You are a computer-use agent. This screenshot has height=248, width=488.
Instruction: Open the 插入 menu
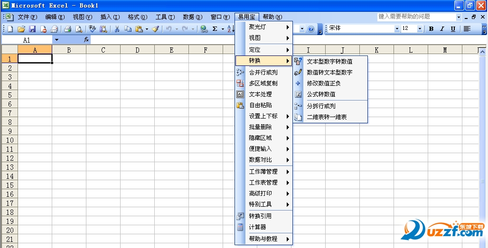pyautogui.click(x=110, y=17)
